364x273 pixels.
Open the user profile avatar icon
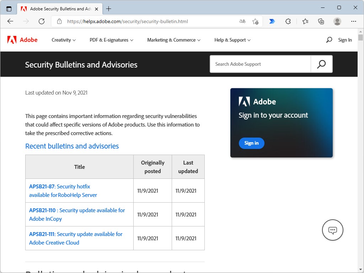click(x=337, y=21)
